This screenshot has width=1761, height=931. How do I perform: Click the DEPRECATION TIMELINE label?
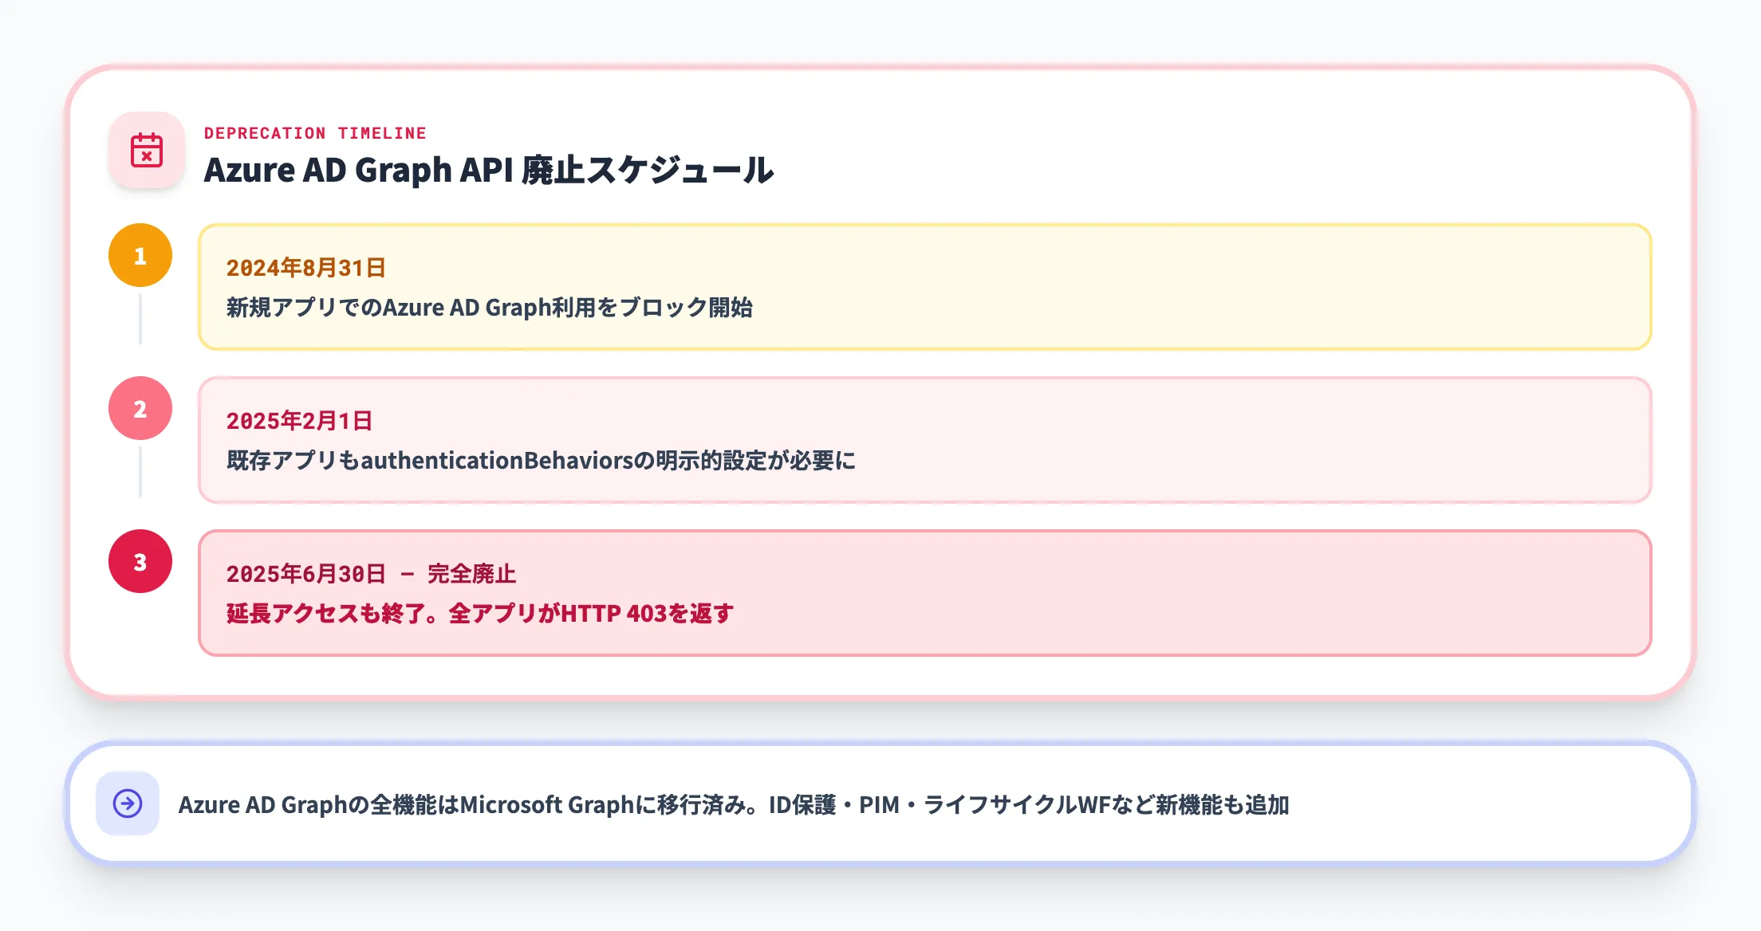tap(315, 133)
